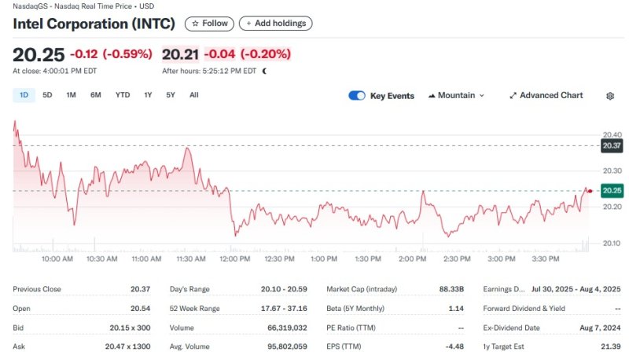Click the -0.12 (-0.59%) daily change
This screenshot has height=359, width=629.
pos(111,54)
